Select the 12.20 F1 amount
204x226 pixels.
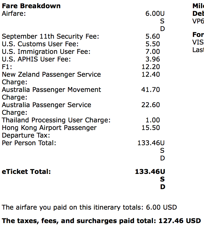pos(151,67)
